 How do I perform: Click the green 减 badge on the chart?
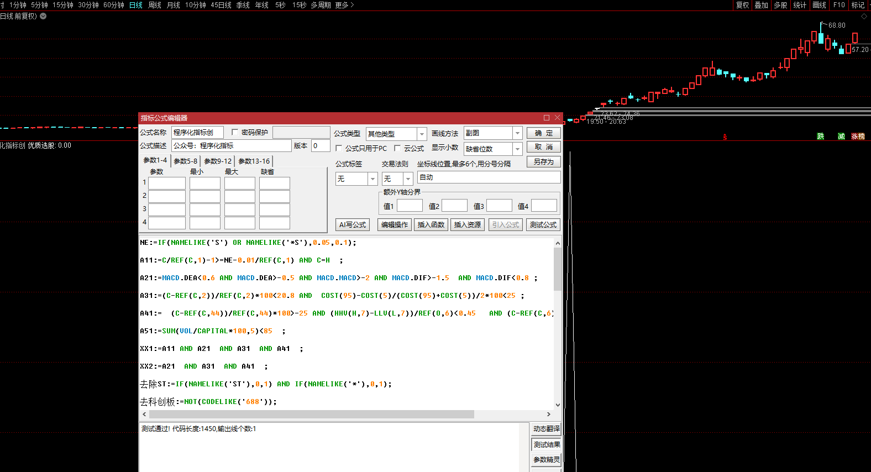pos(841,137)
